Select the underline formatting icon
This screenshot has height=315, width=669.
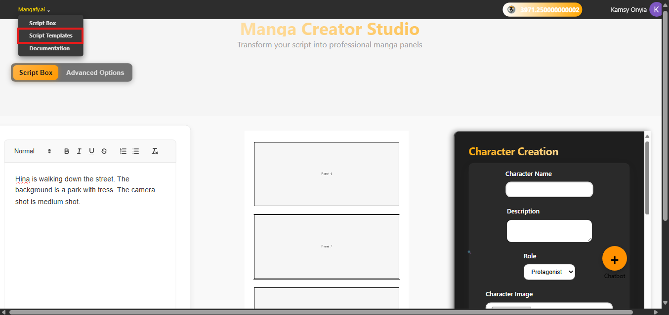click(91, 151)
